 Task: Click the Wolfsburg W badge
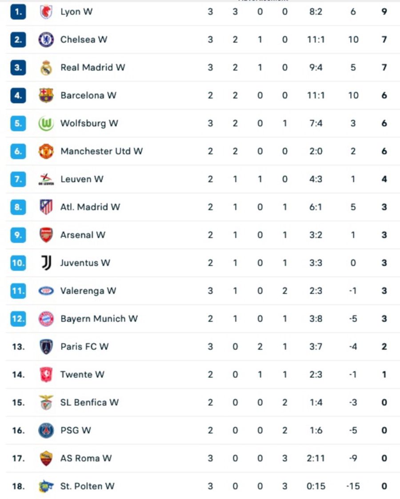pos(47,123)
